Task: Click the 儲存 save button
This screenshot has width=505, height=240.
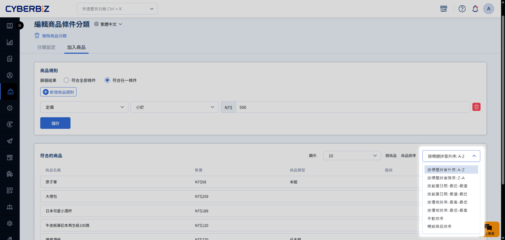Action: [x=55, y=123]
